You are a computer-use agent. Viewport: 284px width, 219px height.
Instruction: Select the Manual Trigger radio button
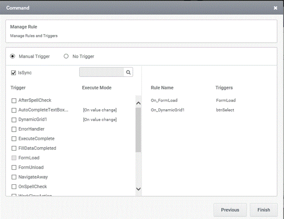[12, 56]
